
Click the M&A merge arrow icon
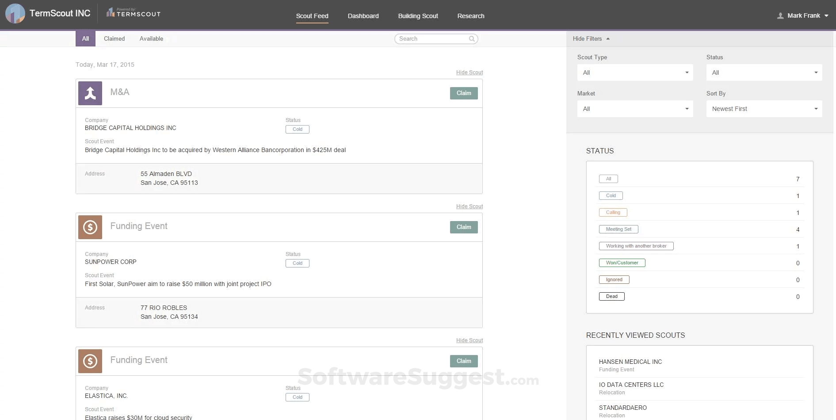click(90, 93)
